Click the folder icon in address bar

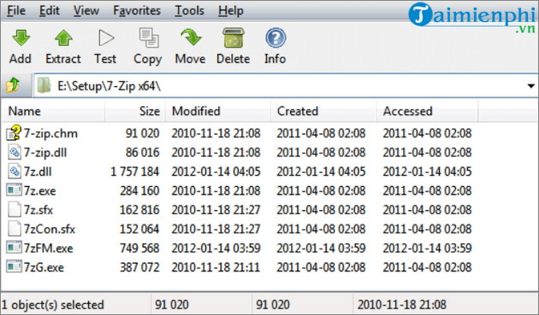click(44, 85)
